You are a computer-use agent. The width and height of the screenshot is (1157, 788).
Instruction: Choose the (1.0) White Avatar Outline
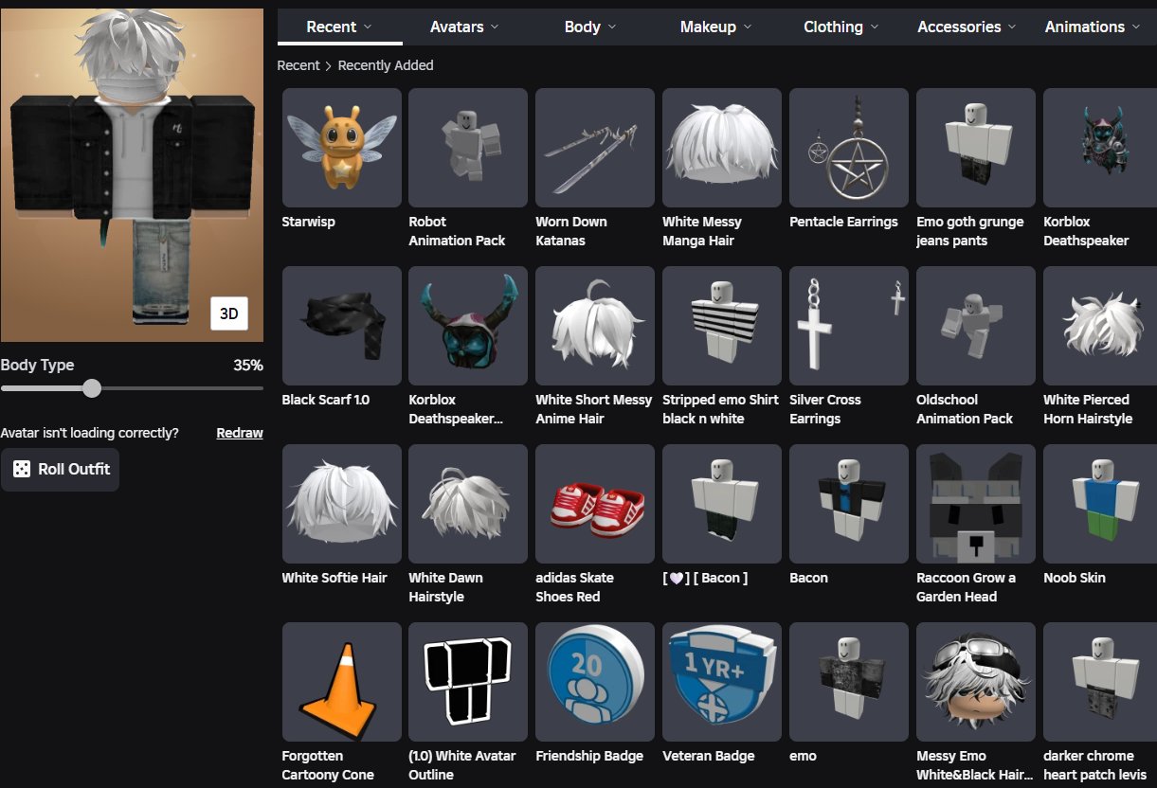pyautogui.click(x=468, y=682)
